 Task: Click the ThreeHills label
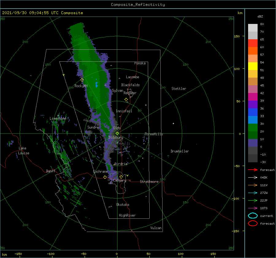tap(154, 134)
